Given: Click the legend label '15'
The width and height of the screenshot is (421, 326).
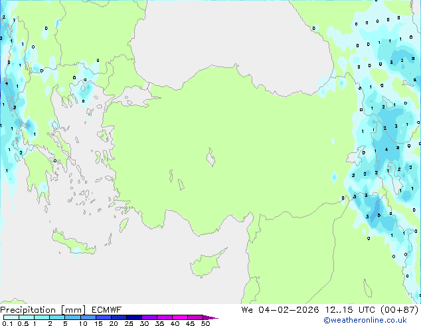Looking at the screenshot, I should 98,323.
